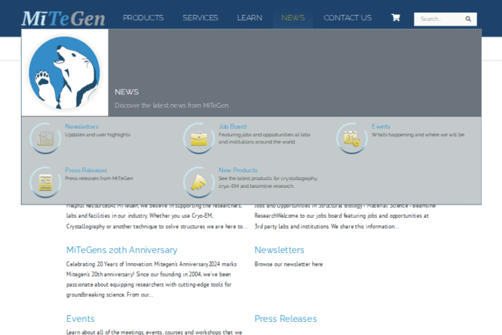Select the News menu item

293,18
